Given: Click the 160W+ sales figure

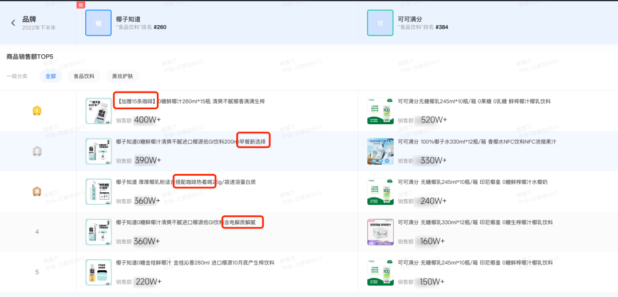Looking at the screenshot, I should pos(433,241).
